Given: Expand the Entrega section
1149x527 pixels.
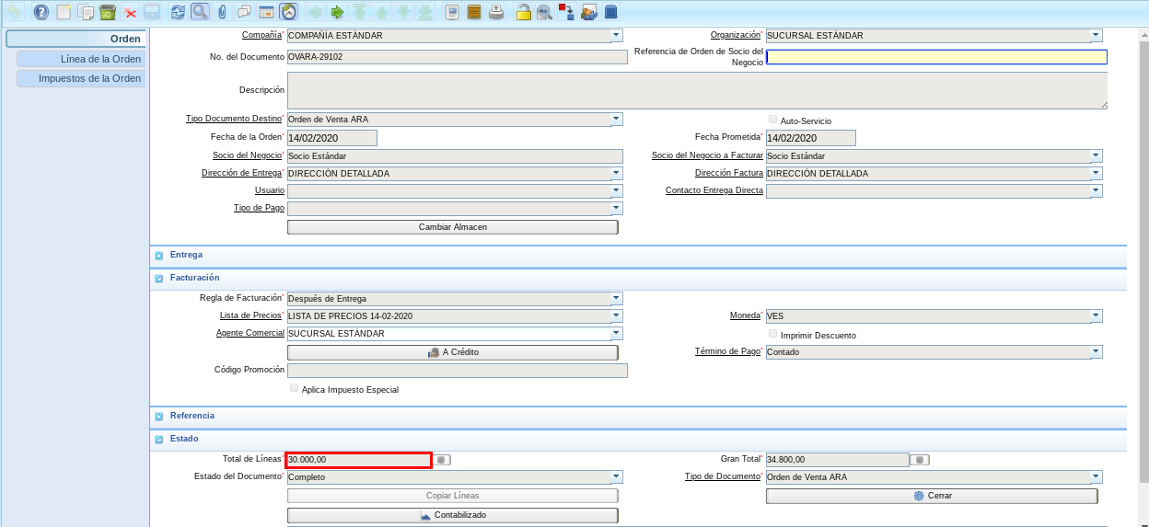Looking at the screenshot, I should [x=159, y=255].
